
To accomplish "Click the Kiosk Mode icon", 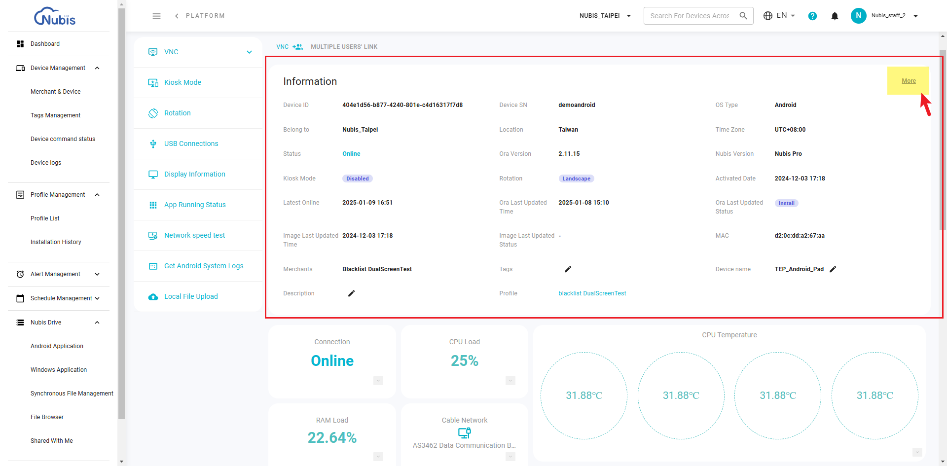I will coord(153,82).
